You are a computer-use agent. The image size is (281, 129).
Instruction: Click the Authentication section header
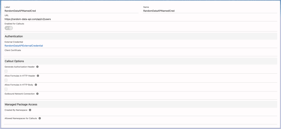[x=14, y=36]
